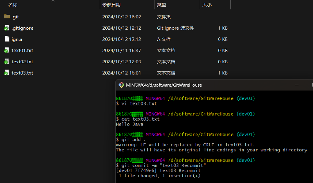Select the text01.txt file icon
The image size is (313, 183).
7,50
